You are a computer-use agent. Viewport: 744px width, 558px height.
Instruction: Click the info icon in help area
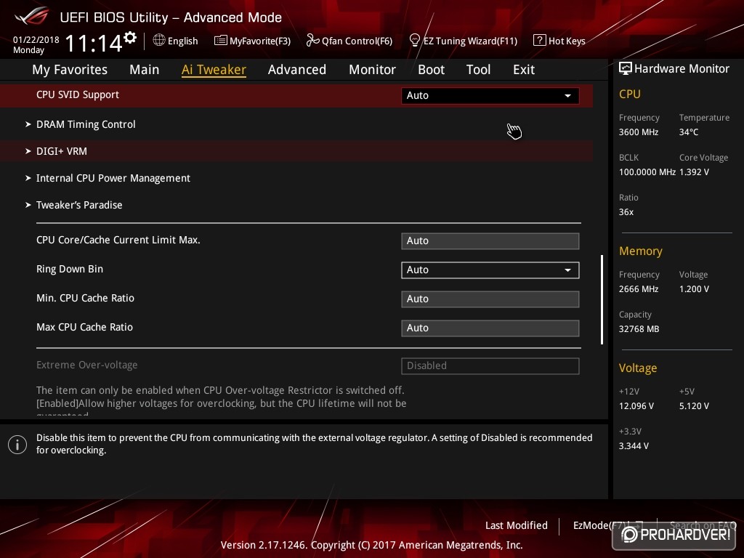click(17, 445)
